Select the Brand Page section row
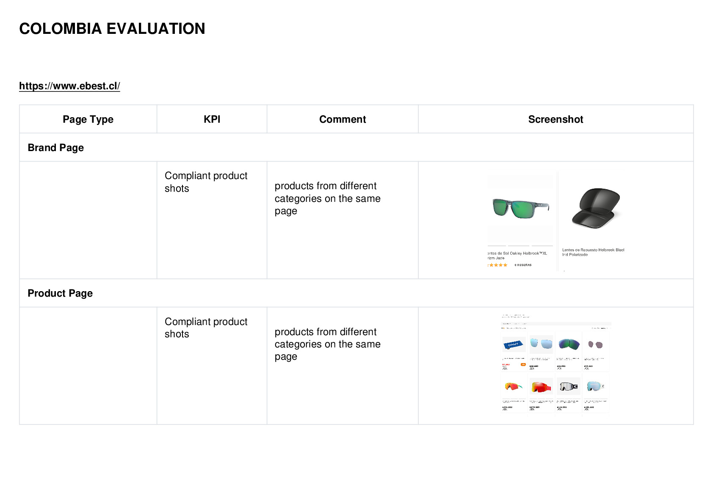Screen dimensions: 713x504 point(356,147)
